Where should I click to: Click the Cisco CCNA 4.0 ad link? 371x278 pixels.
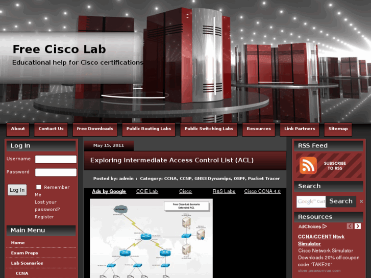(262, 191)
